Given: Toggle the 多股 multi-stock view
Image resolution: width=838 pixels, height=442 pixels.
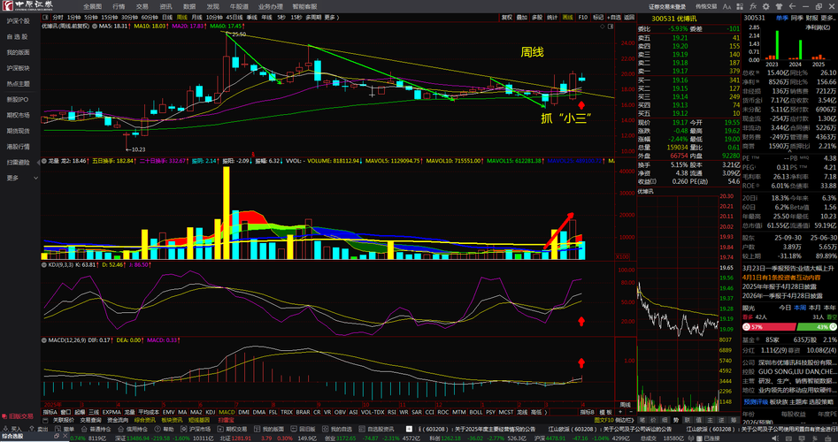Looking at the screenshot, I should point(537,17).
